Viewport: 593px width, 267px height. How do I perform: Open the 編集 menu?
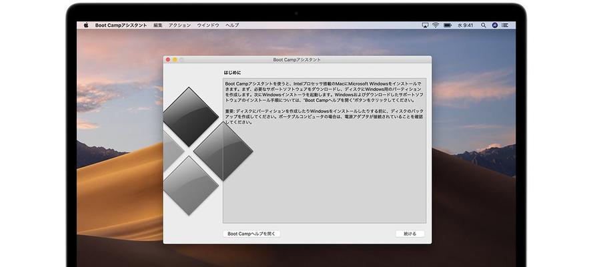[x=158, y=25]
